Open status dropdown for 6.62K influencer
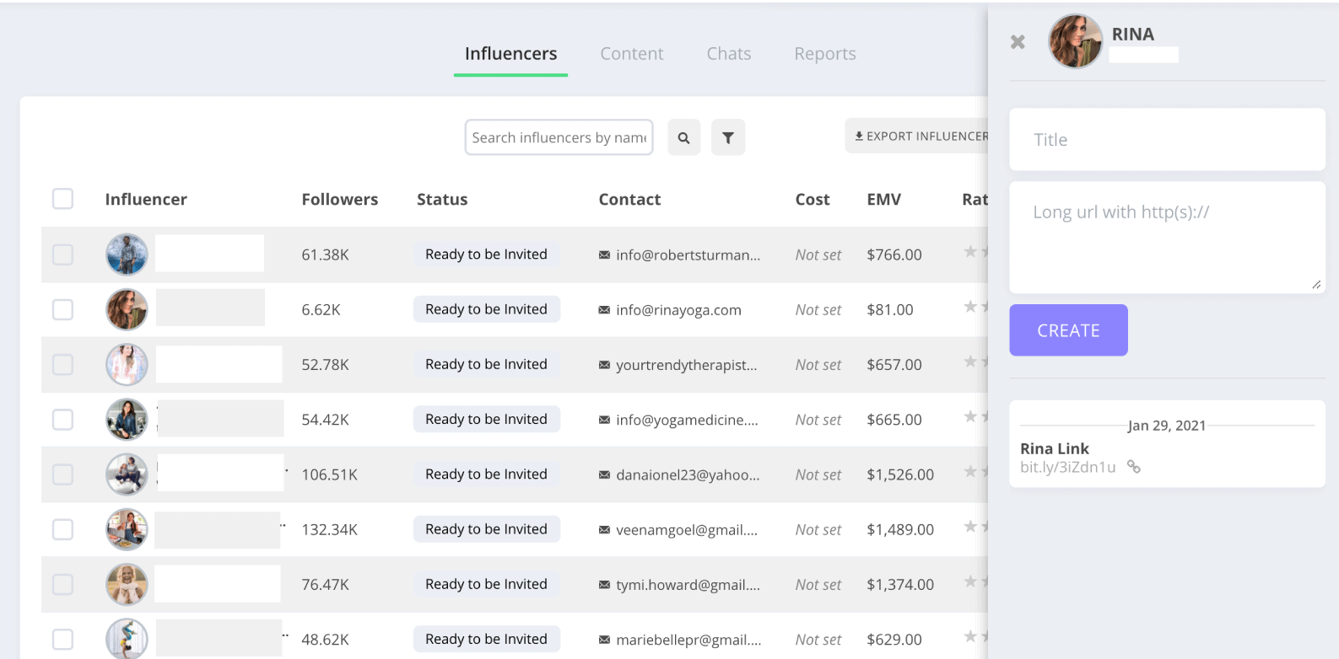 pos(486,309)
